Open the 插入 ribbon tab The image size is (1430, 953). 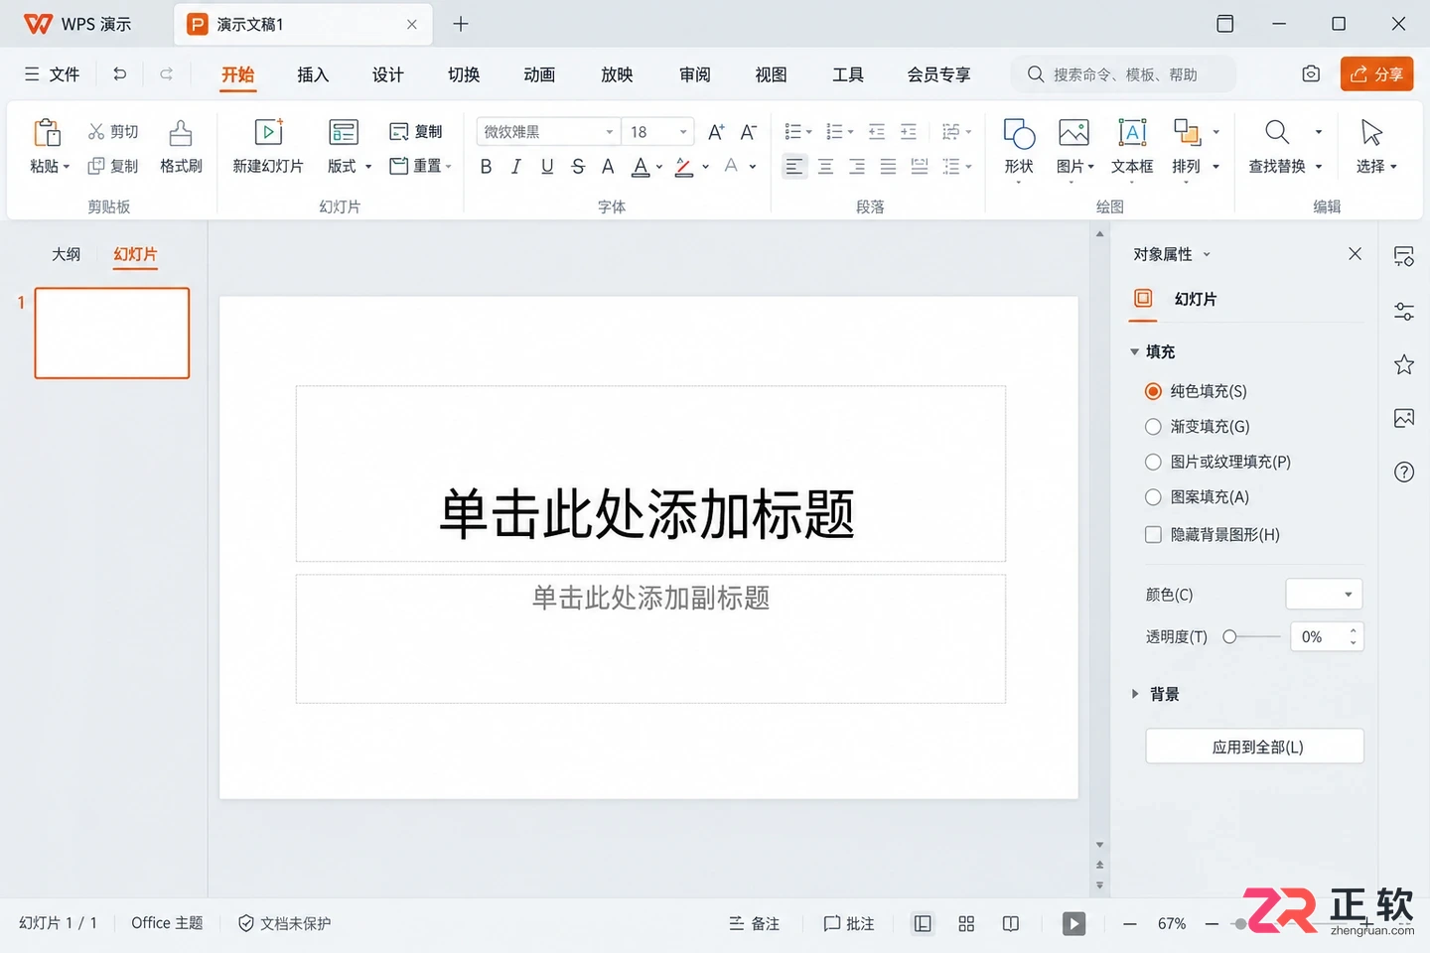(x=313, y=74)
